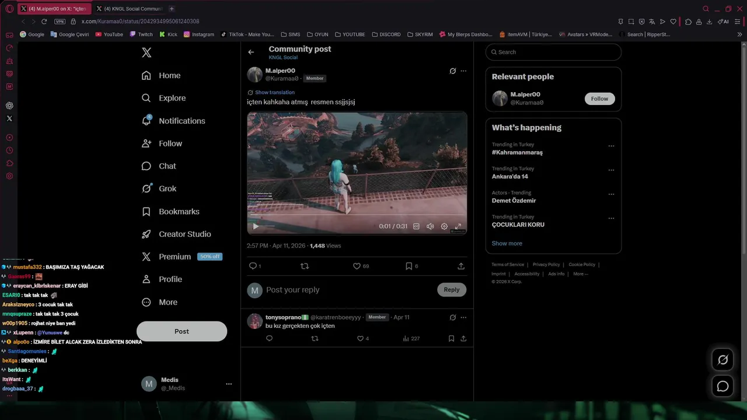Screen dimensions: 747x420
Task: Like the post with 69 likes
Action: (x=361, y=266)
